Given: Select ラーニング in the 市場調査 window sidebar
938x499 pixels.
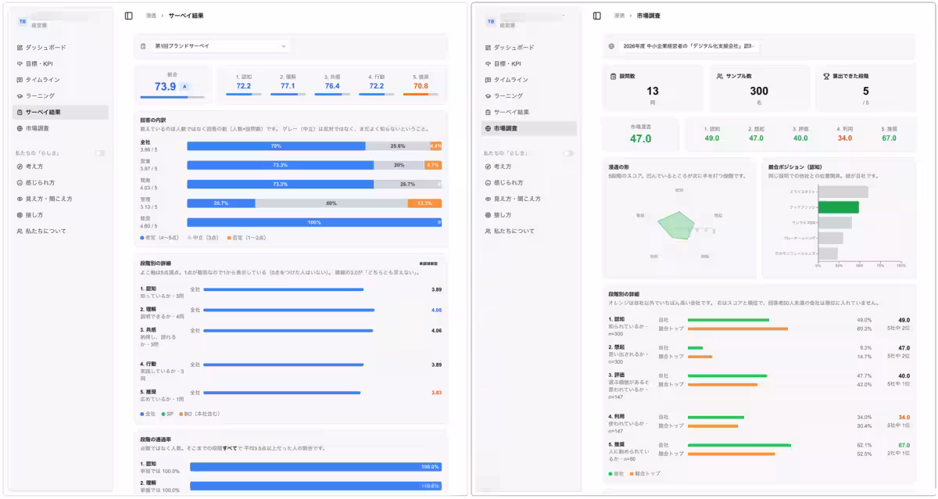Looking at the screenshot, I should coord(528,96).
